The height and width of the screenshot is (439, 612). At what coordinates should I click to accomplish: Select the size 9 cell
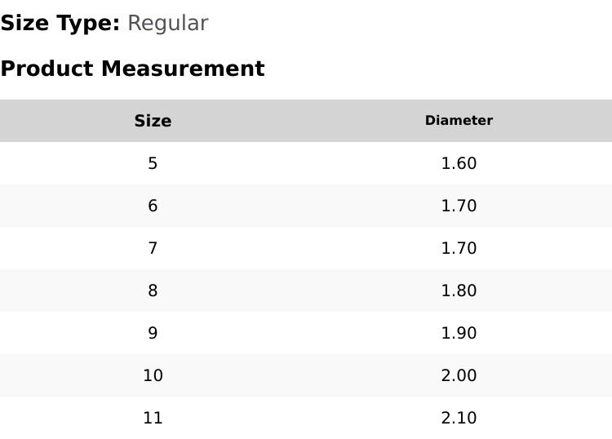(x=153, y=333)
